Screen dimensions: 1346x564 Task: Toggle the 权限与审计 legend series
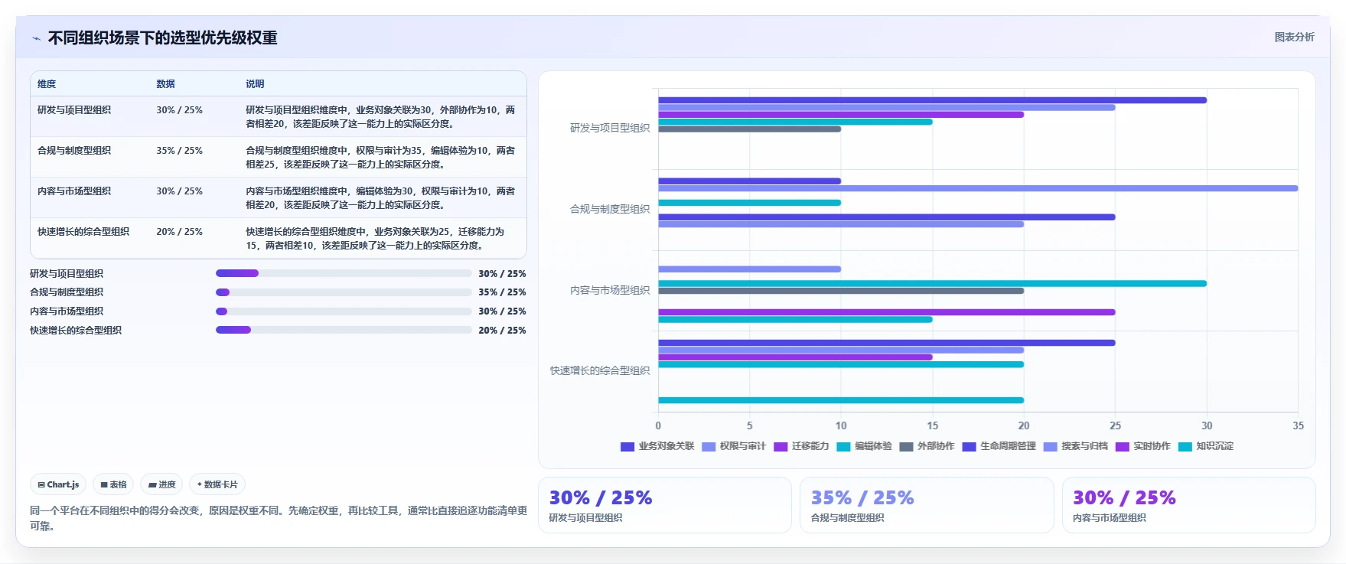tap(734, 446)
